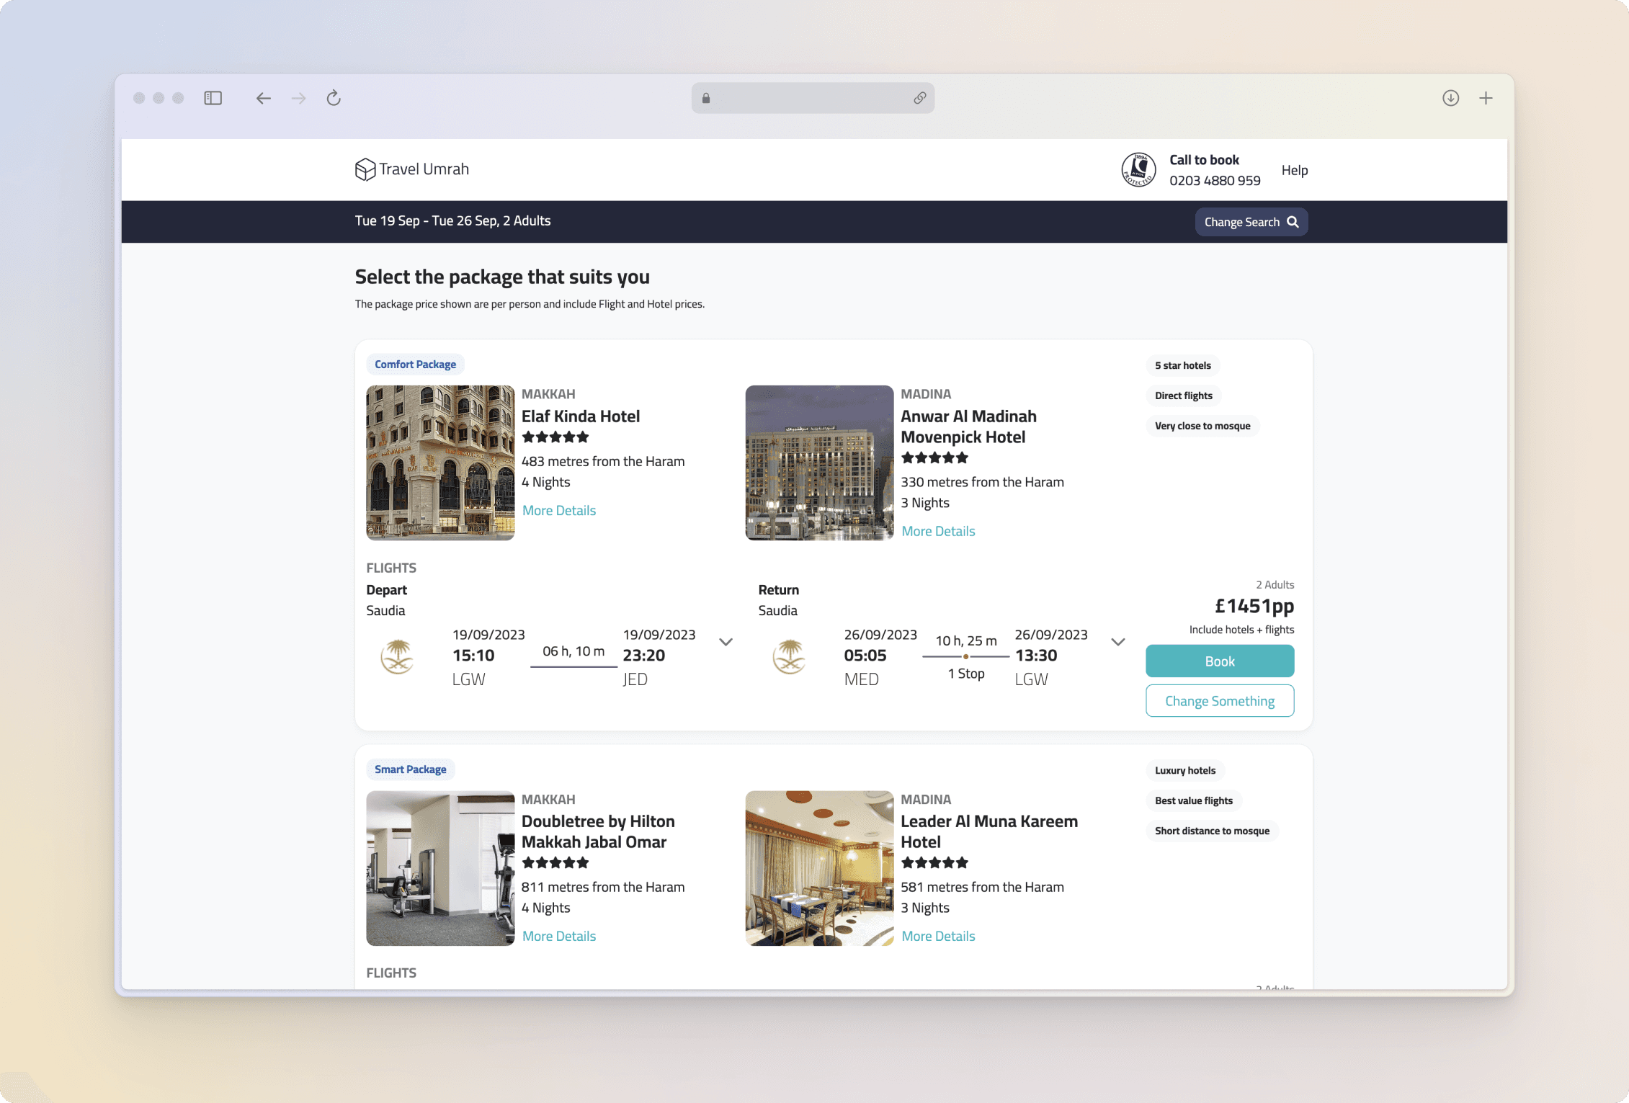
Task: Click the Travel Umrah cube logo
Action: (365, 169)
